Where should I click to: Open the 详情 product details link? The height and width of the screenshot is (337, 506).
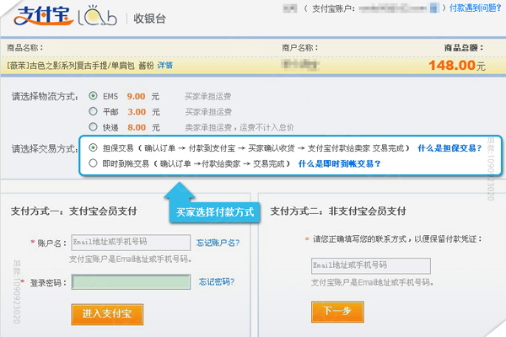coord(165,66)
